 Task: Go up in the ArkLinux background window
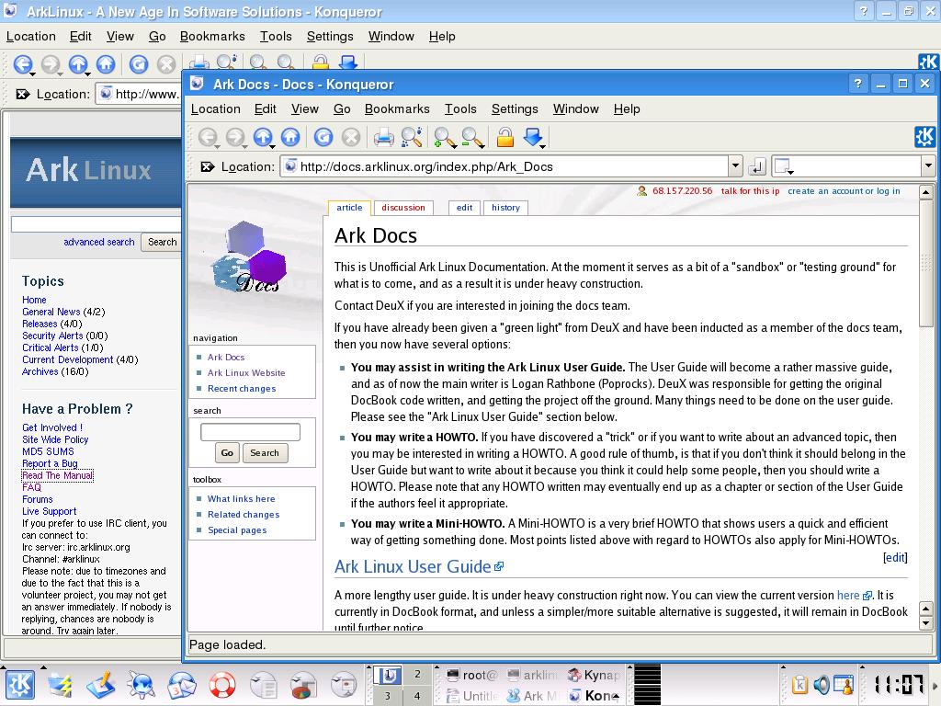(78, 64)
